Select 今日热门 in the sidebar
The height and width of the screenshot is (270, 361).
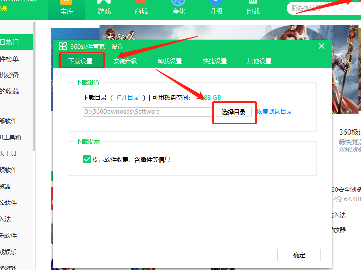tap(16, 42)
